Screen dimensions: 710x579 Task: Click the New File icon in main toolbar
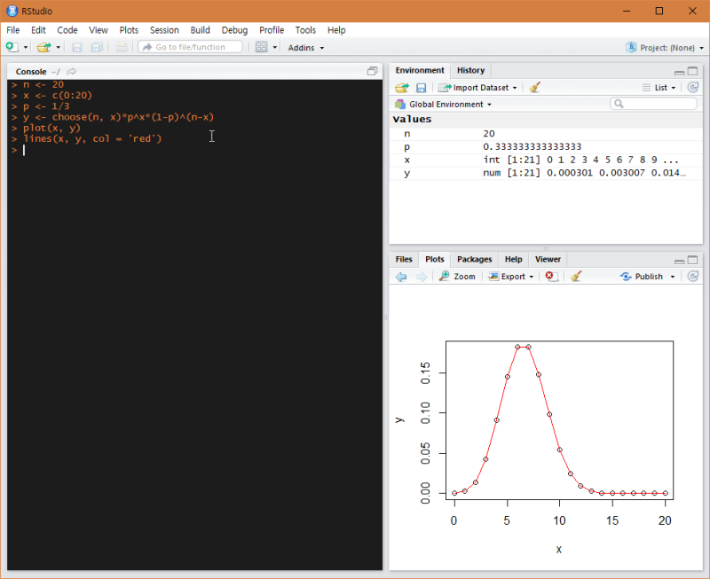click(12, 47)
